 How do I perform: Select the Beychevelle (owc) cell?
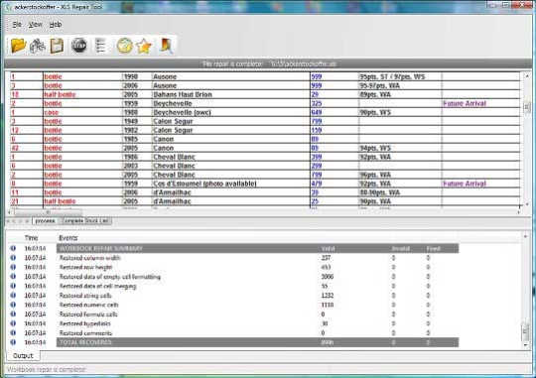230,112
